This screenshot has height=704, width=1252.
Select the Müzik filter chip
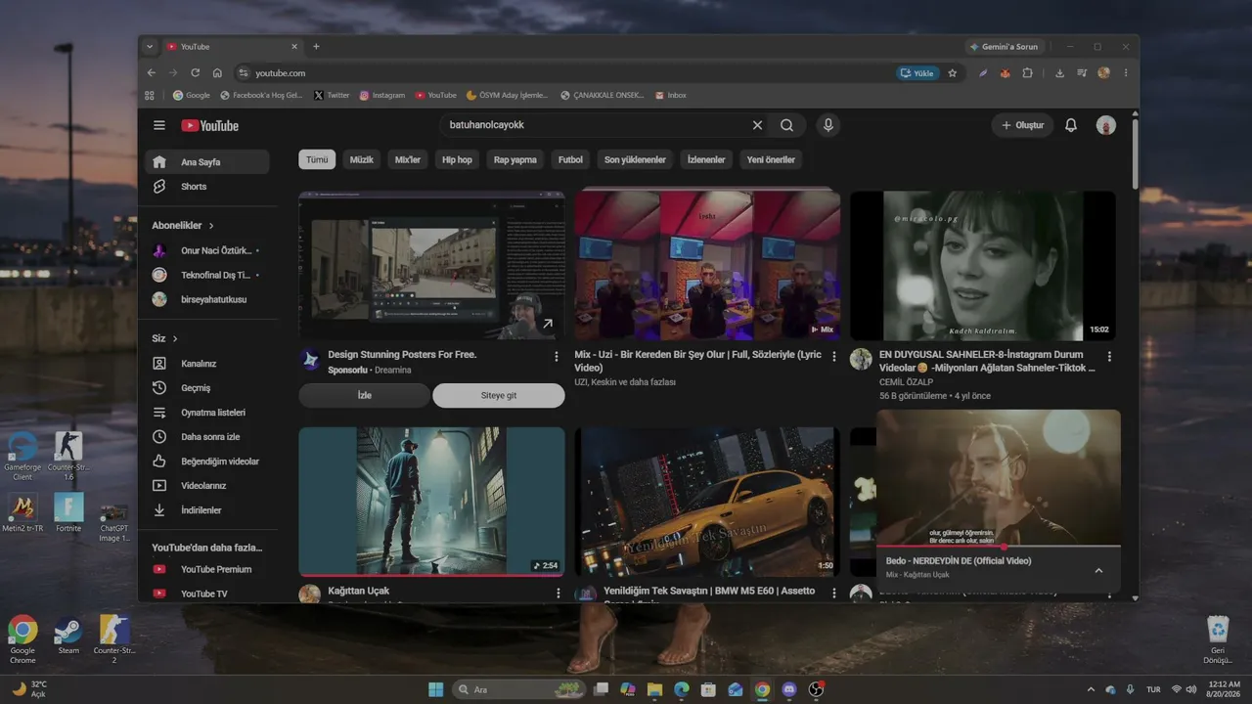tap(362, 159)
